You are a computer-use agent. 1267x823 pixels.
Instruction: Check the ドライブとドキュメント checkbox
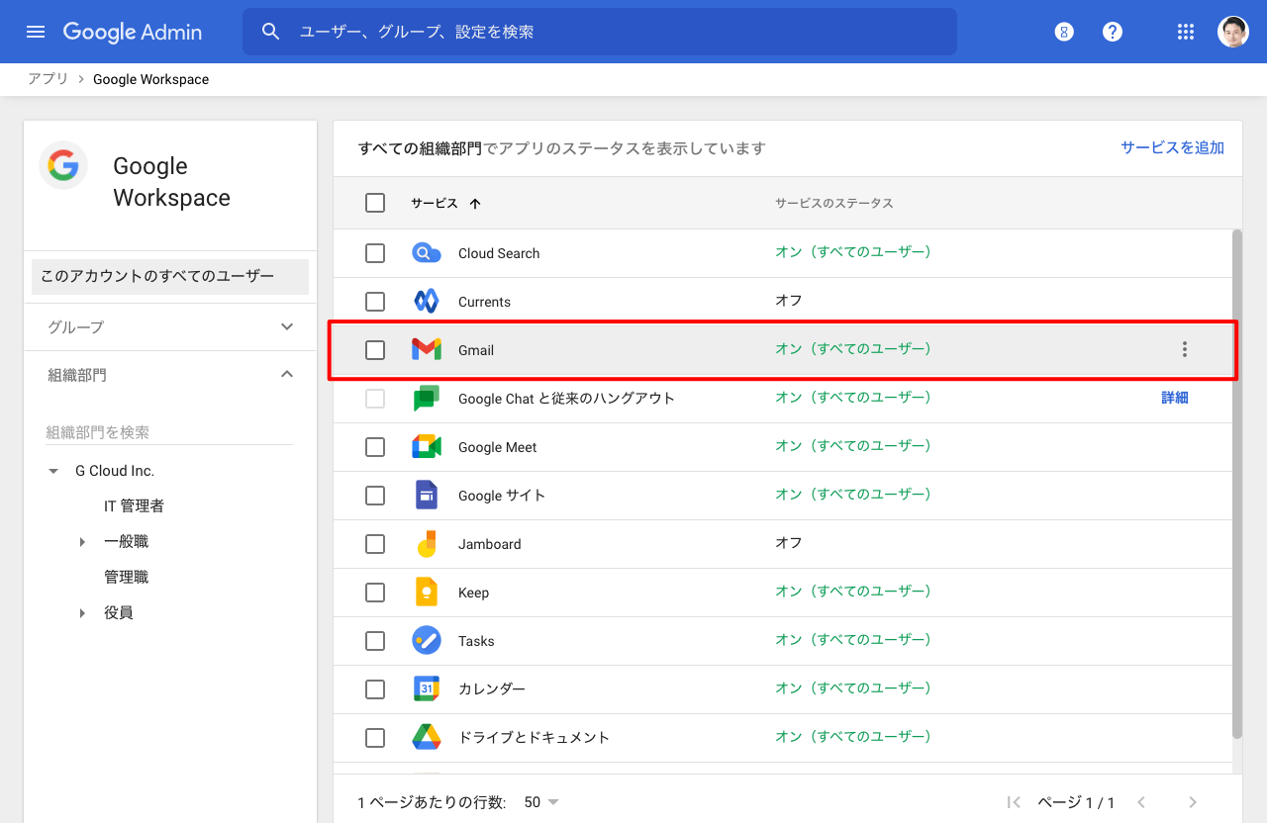(x=375, y=738)
